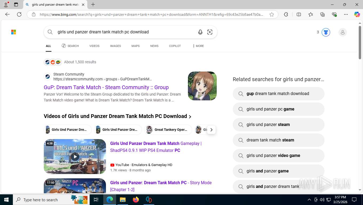Click the result source icons cluster near About 1,500 results
Screen dimensions: 363x205
coord(53,62)
